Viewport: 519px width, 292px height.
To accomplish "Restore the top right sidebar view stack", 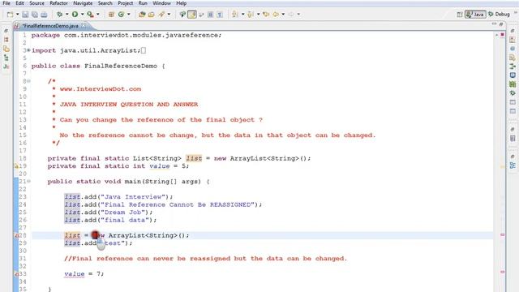I will pyautogui.click(x=513, y=31).
